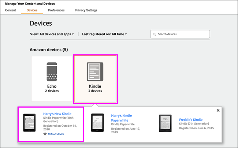Click Harry's Kindle Paperwhite device image
This screenshot has width=238, height=148.
[x=97, y=123]
